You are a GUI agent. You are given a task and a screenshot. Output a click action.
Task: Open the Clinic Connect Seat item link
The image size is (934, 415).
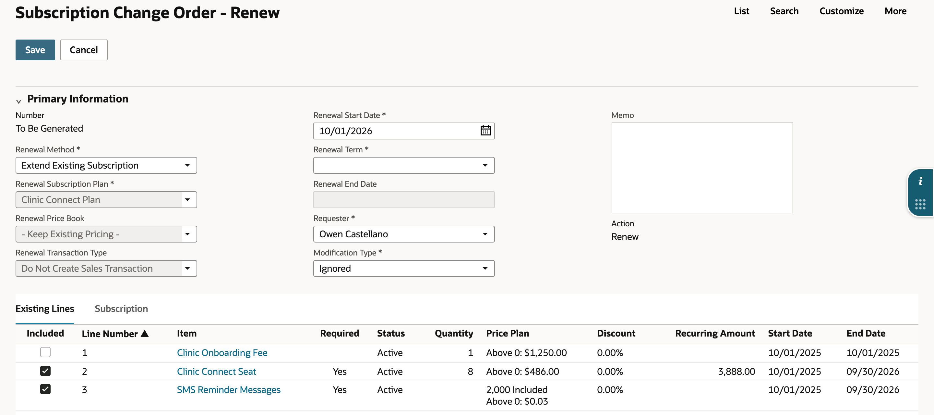pos(216,372)
